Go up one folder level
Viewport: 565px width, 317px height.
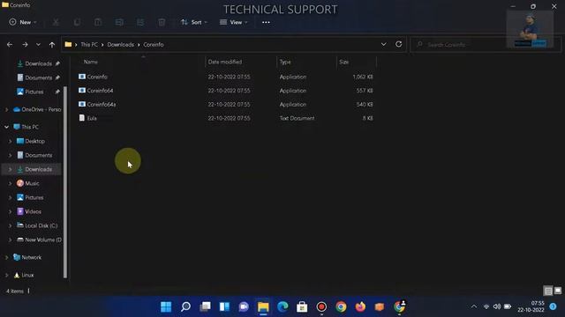[52, 45]
